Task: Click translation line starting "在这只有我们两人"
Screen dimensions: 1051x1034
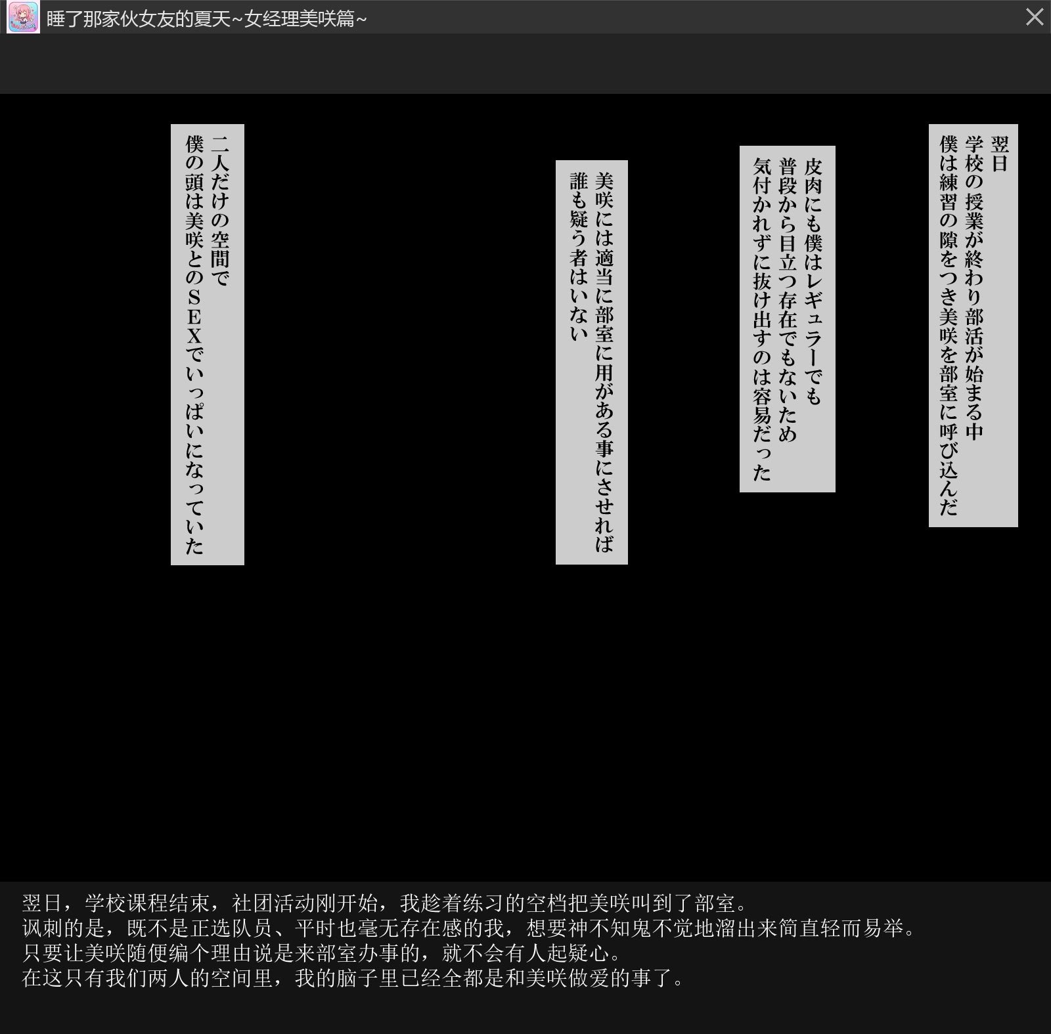Action: 353,978
